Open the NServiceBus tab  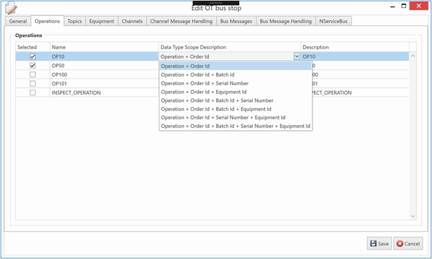(334, 21)
